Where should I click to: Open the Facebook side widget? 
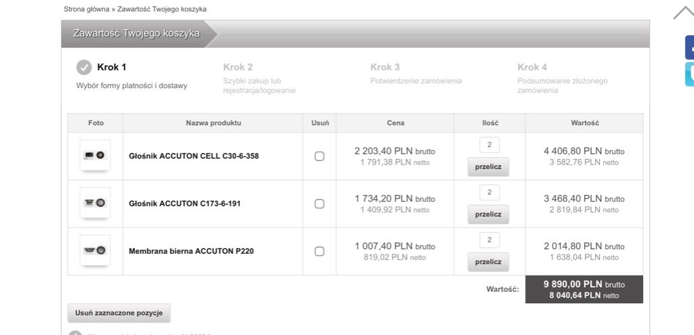689,48
